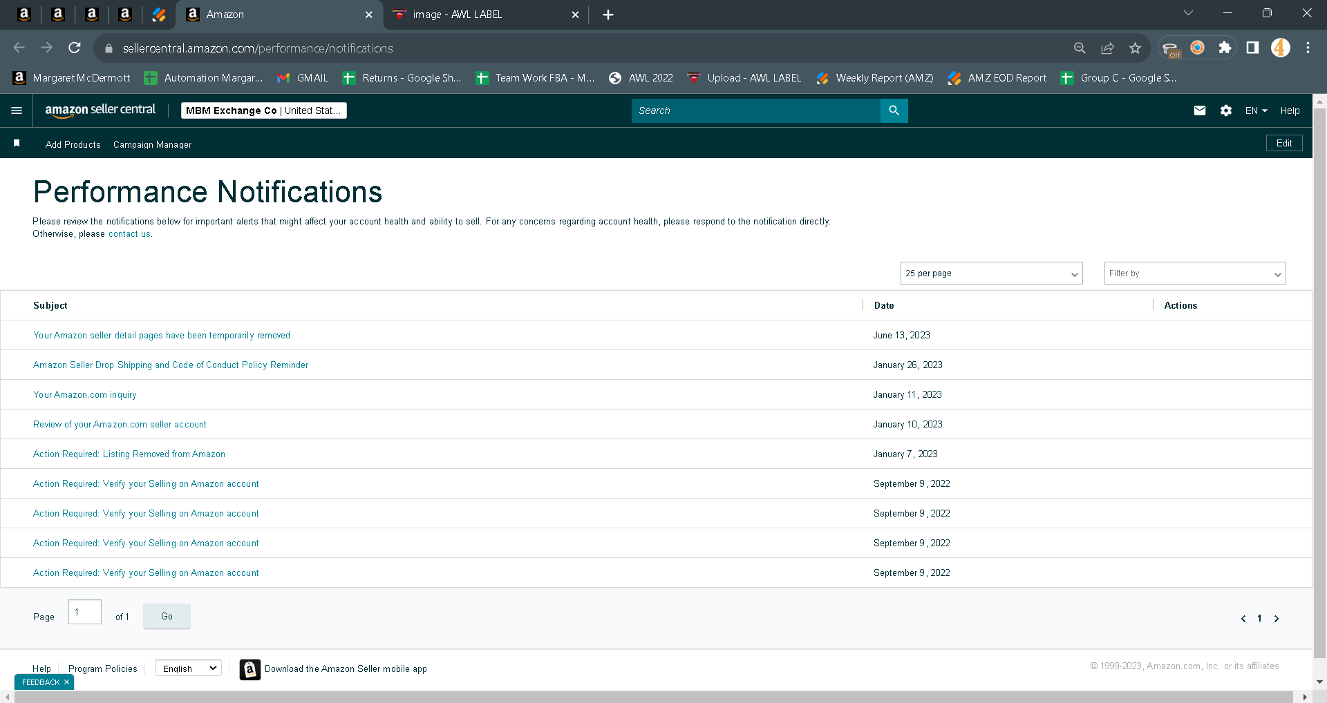Open 'Your Amazon seller detail pages' notification
The height and width of the screenshot is (703, 1327).
pos(162,336)
